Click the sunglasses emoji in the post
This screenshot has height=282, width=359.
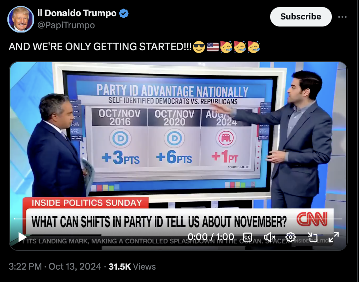coord(199,47)
